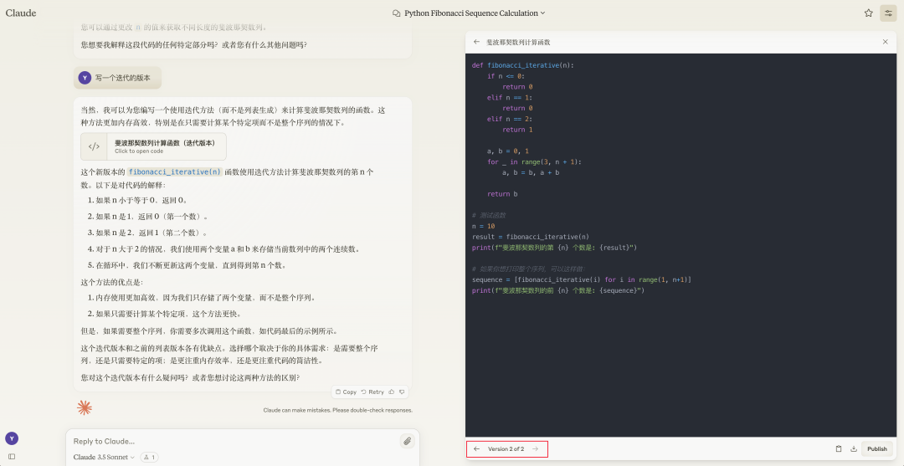Click the sequence list comprehension line
The image size is (904, 466).
[581, 279]
